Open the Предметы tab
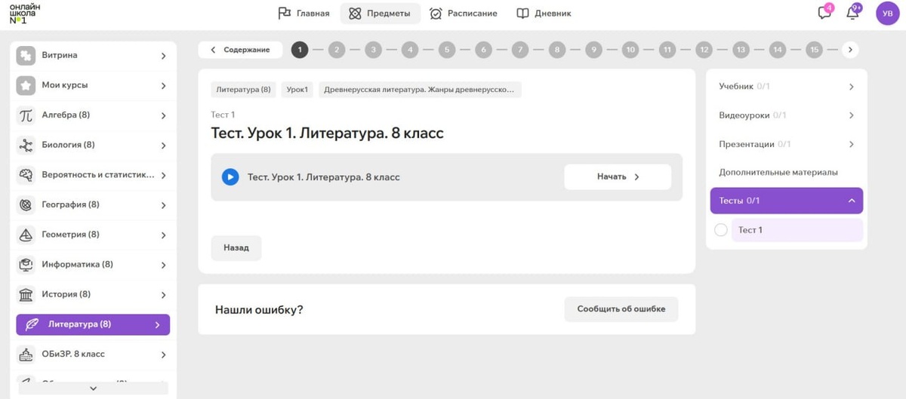 pos(380,14)
